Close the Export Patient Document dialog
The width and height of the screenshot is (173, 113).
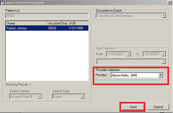coord(170,2)
